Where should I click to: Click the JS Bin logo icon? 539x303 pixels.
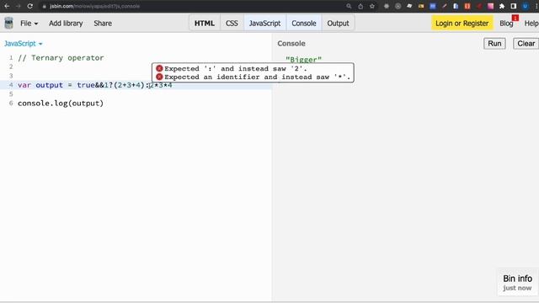point(8,24)
